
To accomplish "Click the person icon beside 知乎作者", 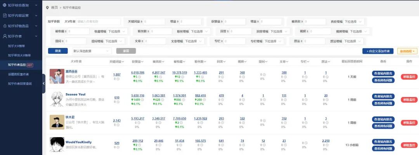I will coord(4,36).
